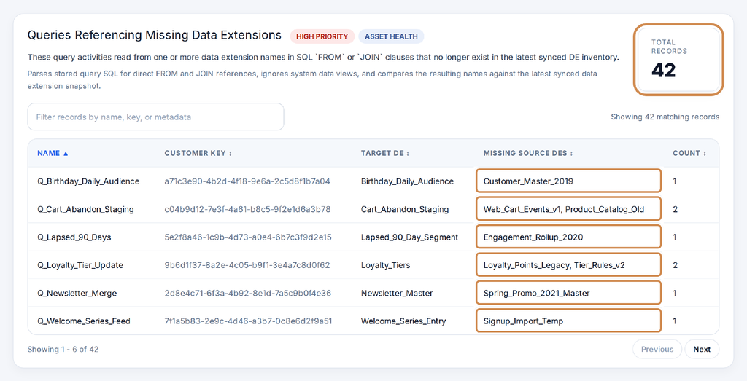Viewport: 747px width, 381px height.
Task: Click the Queries Referencing Missing Data Extensions title
Action: coord(155,35)
